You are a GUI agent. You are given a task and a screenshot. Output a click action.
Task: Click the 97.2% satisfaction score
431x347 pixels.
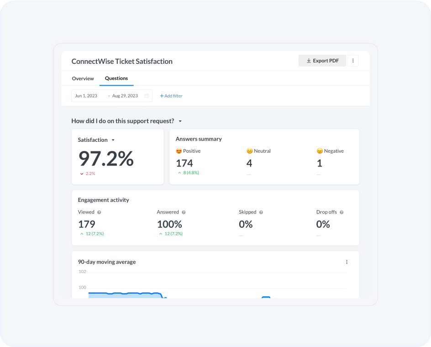106,158
